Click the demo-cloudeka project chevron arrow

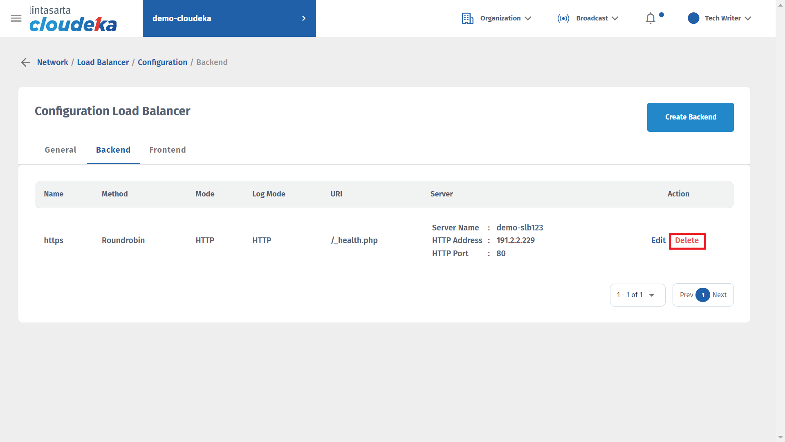(x=303, y=18)
